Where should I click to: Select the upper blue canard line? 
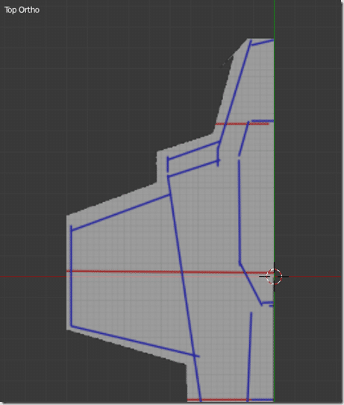pos(193,151)
